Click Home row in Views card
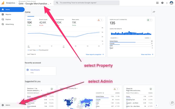The height and width of the screenshot is (109, 175). [x=139, y=97]
